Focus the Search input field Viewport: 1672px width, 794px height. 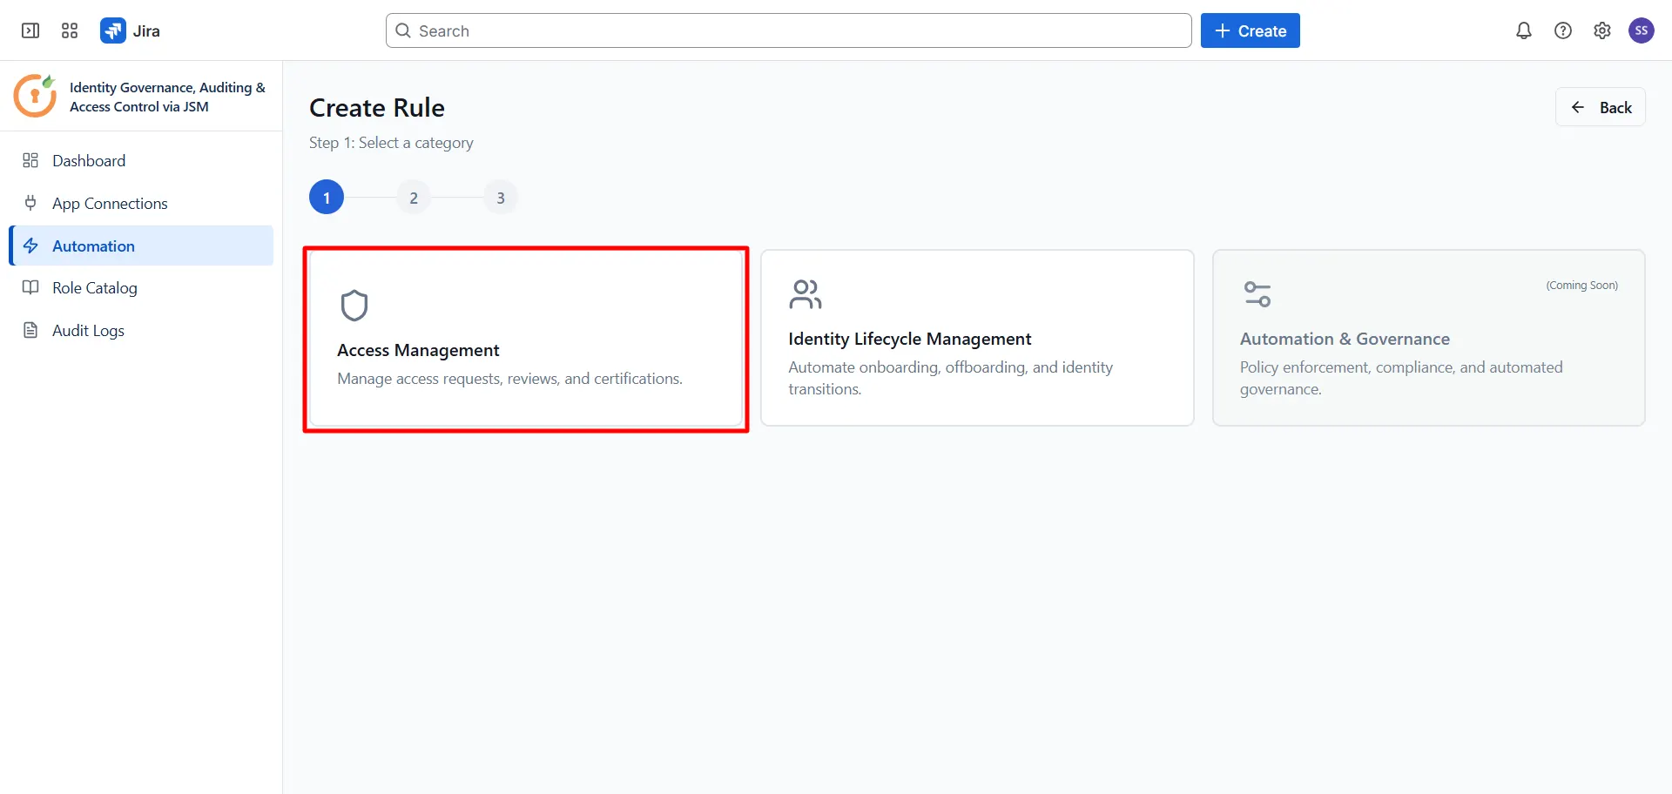pyautogui.click(x=788, y=30)
